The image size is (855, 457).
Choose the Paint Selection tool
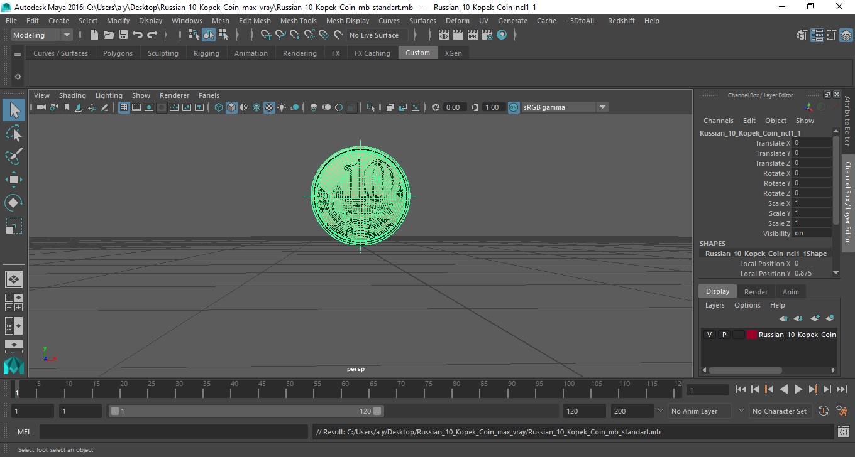tap(14, 156)
